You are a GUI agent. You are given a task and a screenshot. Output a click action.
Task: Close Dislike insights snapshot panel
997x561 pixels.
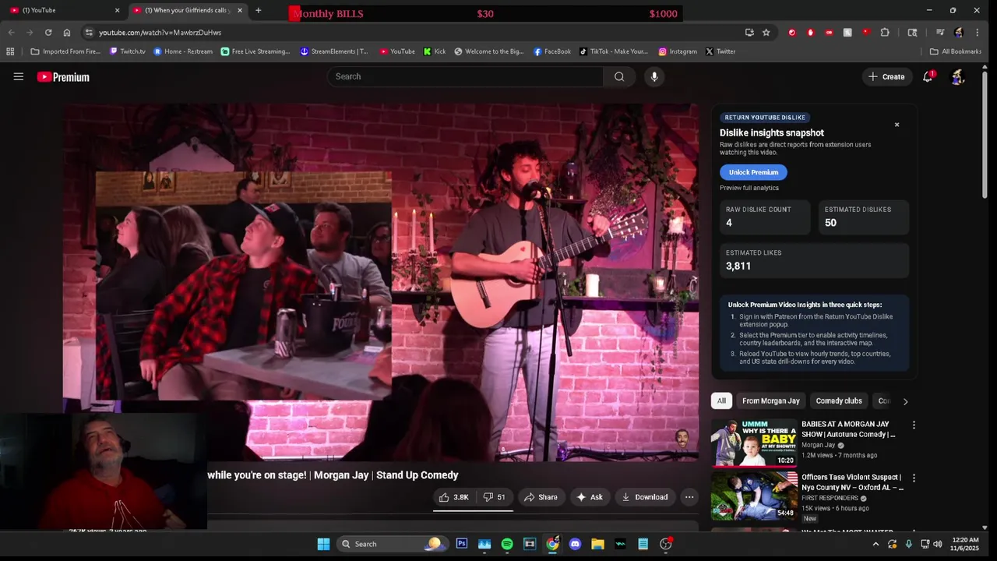[897, 125]
